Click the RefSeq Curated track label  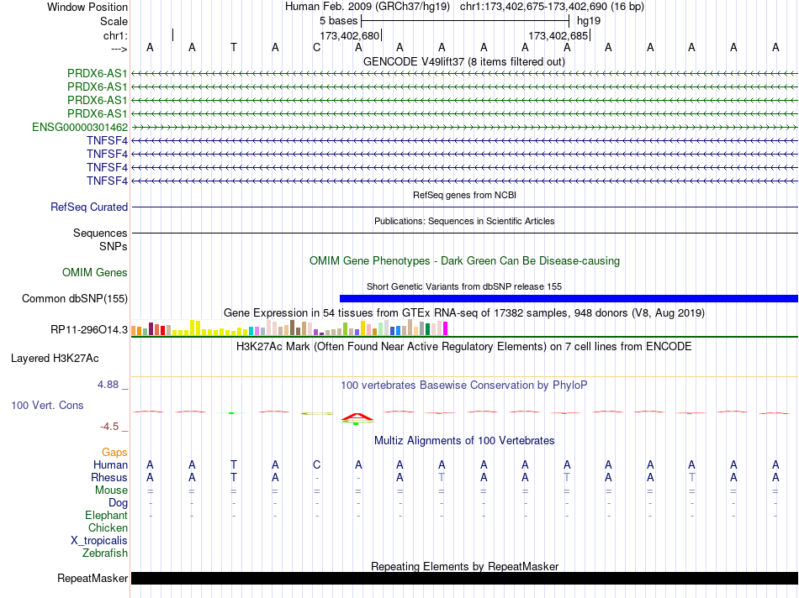point(89,207)
